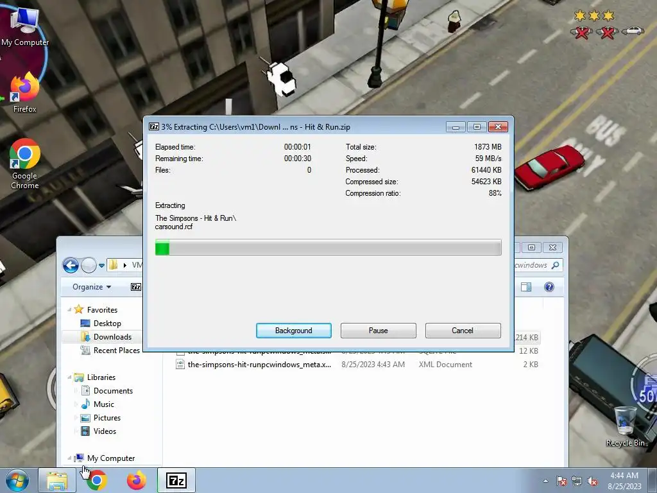Viewport: 657px width, 493px height.
Task: Maximize the Explorer window
Action: (531, 247)
